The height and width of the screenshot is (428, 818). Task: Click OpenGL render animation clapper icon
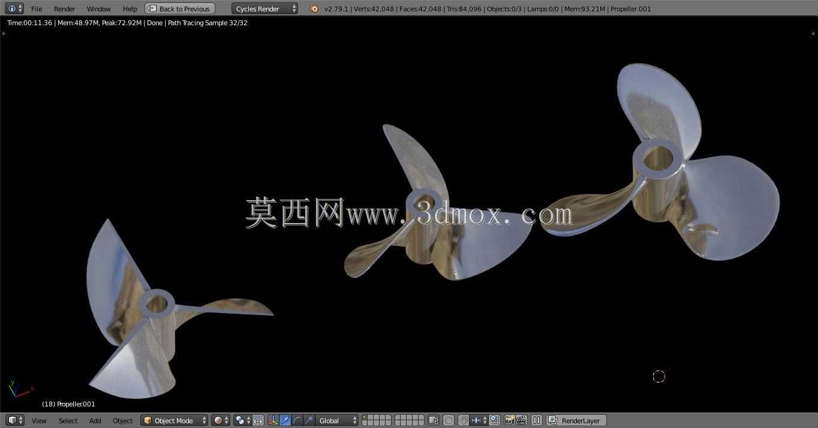click(521, 421)
